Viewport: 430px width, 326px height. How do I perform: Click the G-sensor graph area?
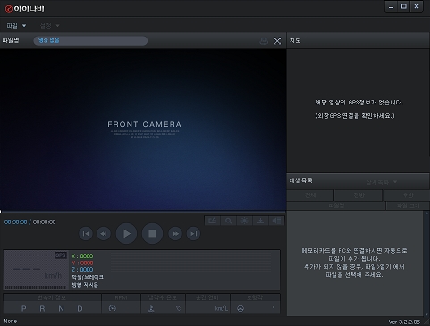(190, 263)
